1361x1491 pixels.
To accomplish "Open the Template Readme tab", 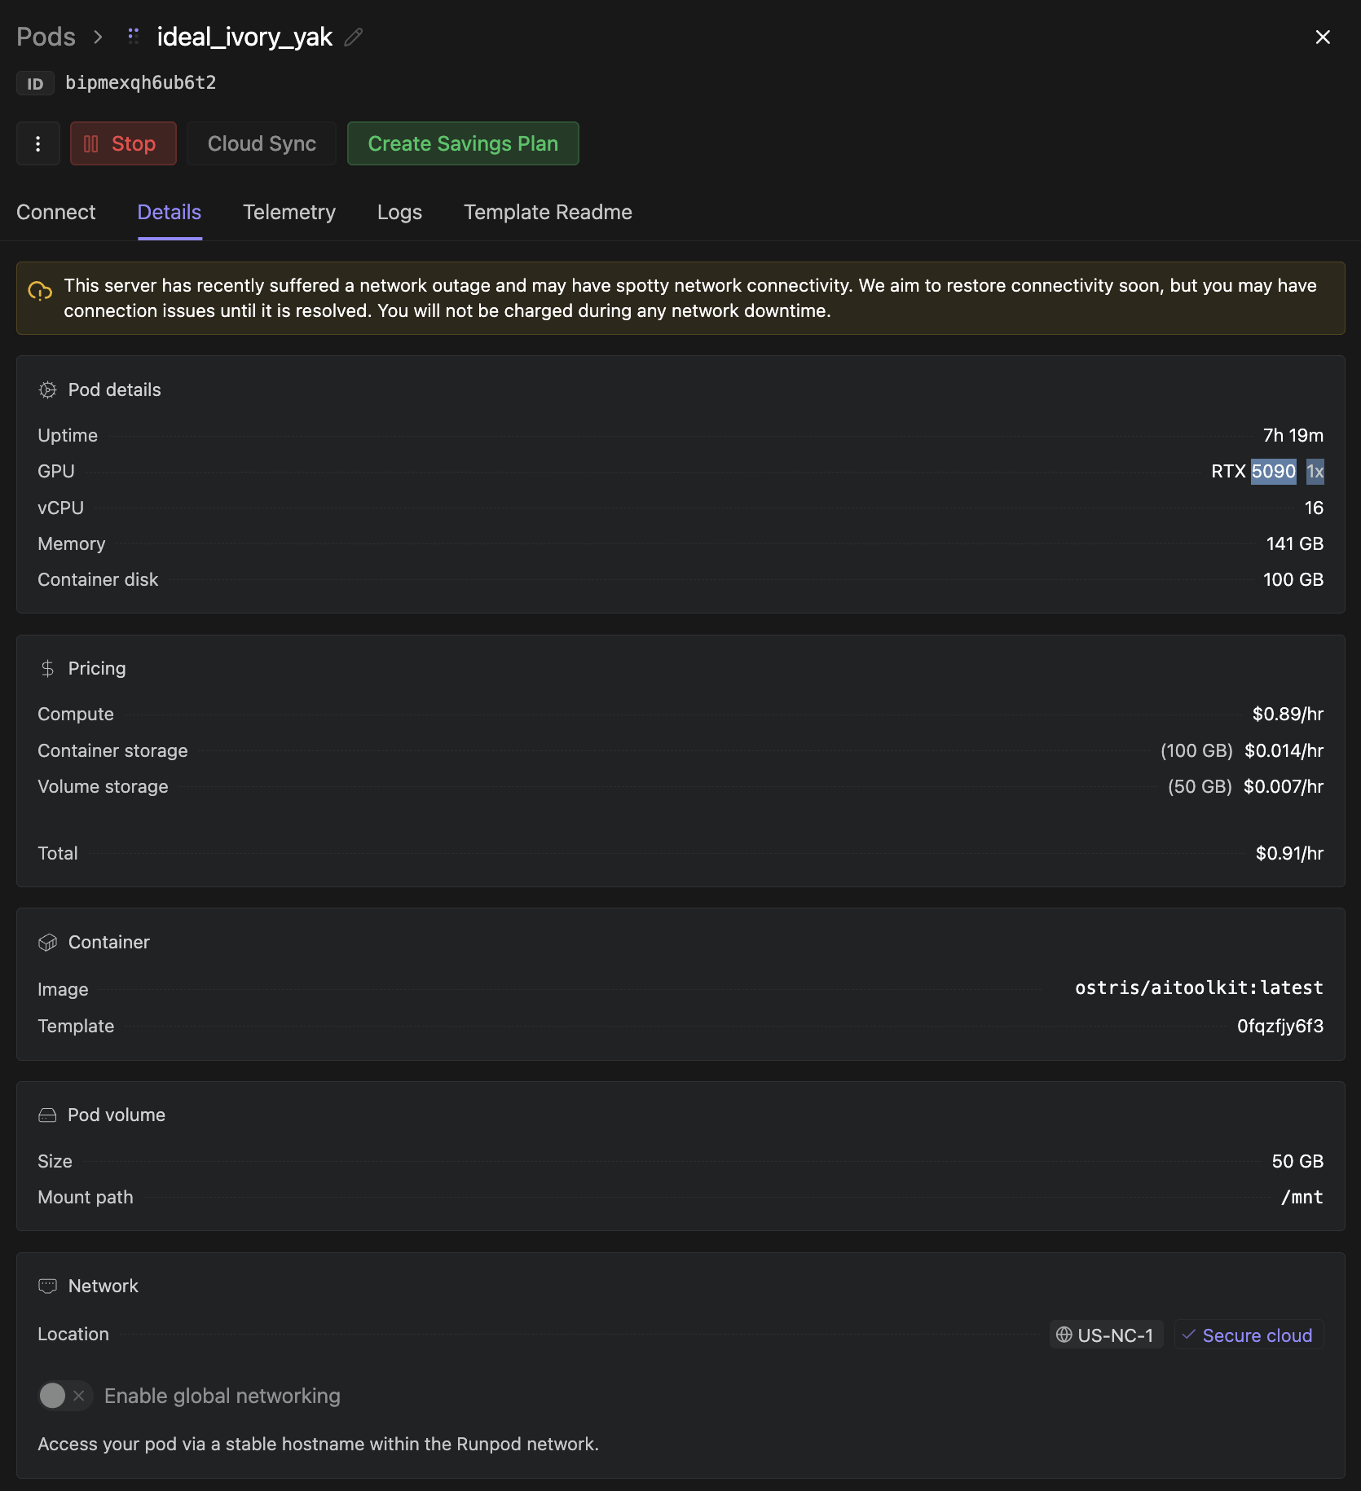I will click(x=547, y=212).
